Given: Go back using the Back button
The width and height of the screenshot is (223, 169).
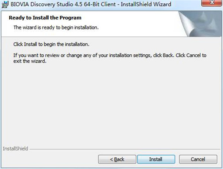Looking at the screenshot, I should (x=117, y=159).
